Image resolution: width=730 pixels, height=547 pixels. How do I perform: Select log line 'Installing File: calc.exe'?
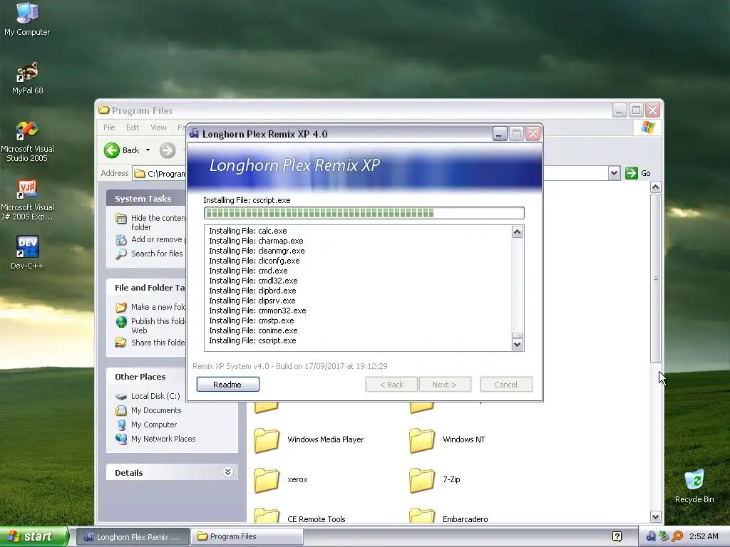coord(248,231)
